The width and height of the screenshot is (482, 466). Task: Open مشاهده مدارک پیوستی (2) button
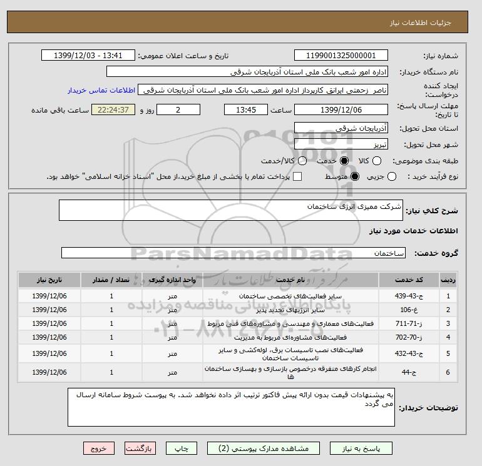[x=264, y=448]
